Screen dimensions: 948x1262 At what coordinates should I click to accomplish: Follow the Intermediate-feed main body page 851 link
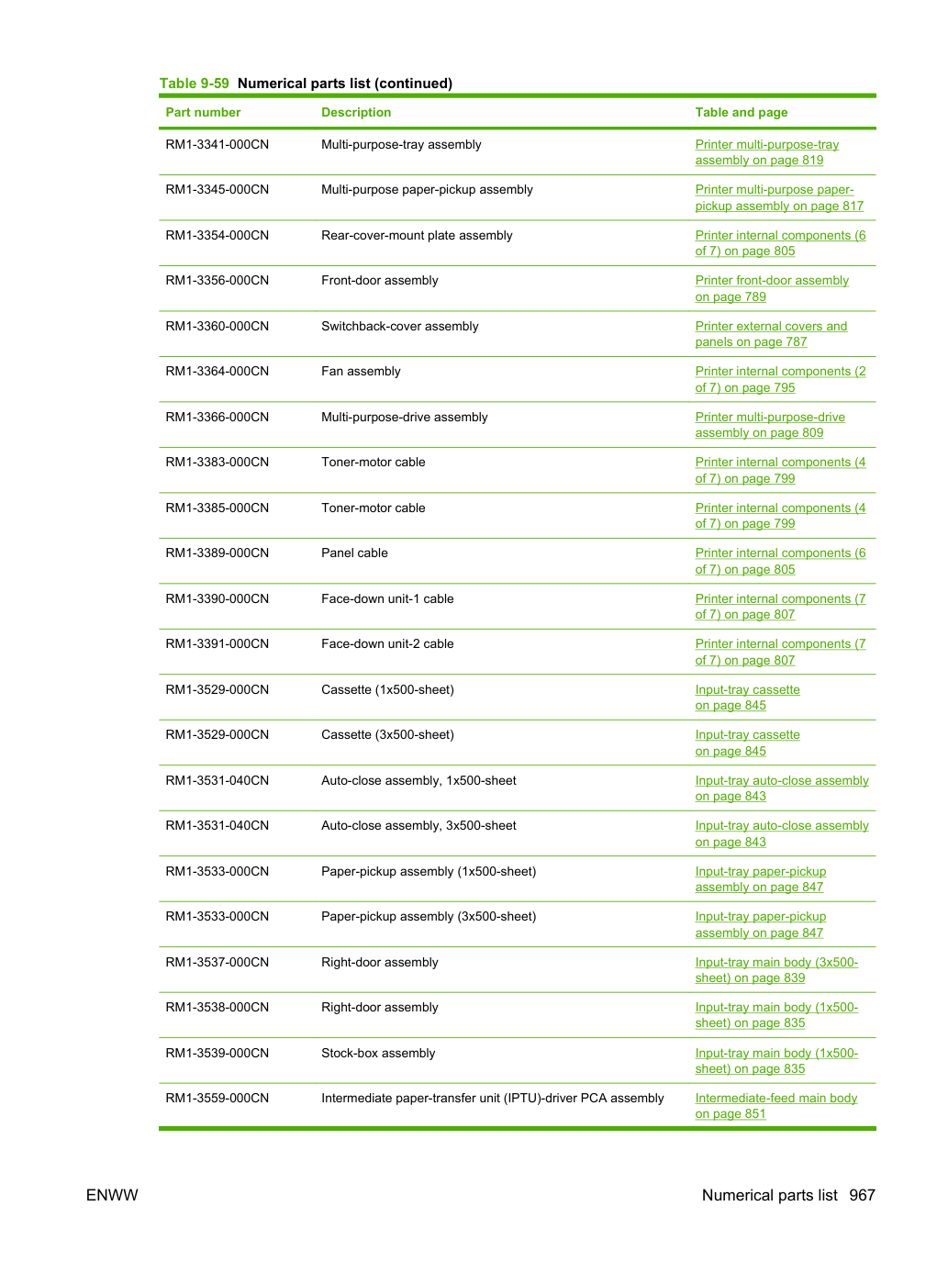775,1106
